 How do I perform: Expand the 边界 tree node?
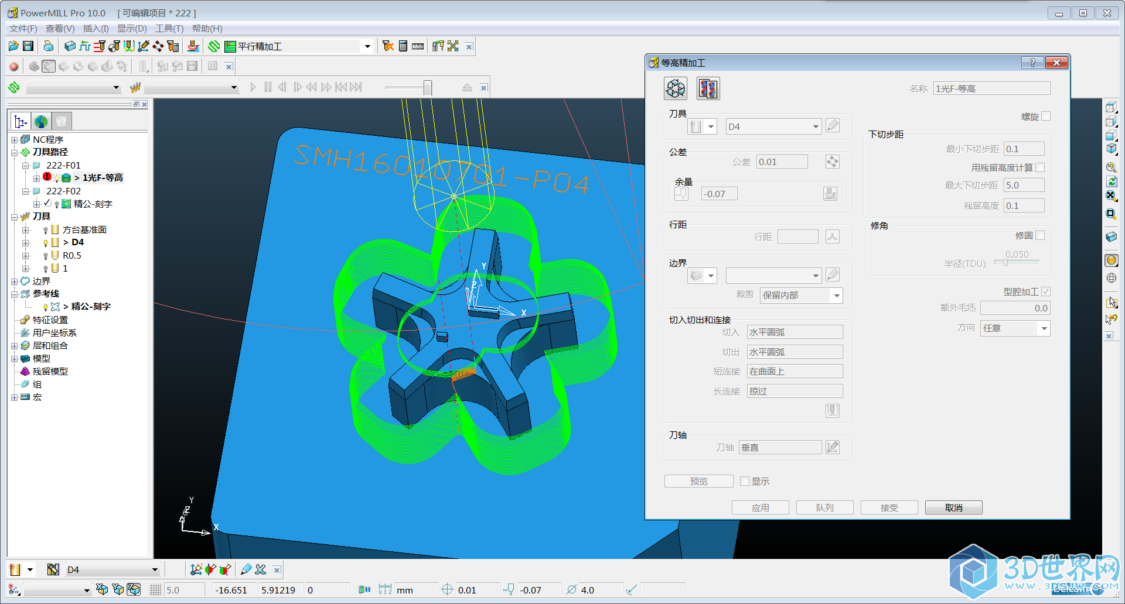coord(15,282)
